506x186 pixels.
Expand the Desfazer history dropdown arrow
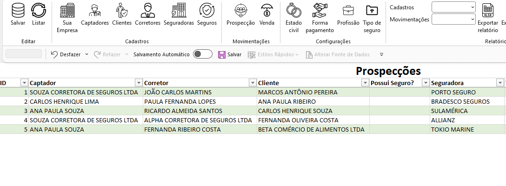[x=87, y=54]
